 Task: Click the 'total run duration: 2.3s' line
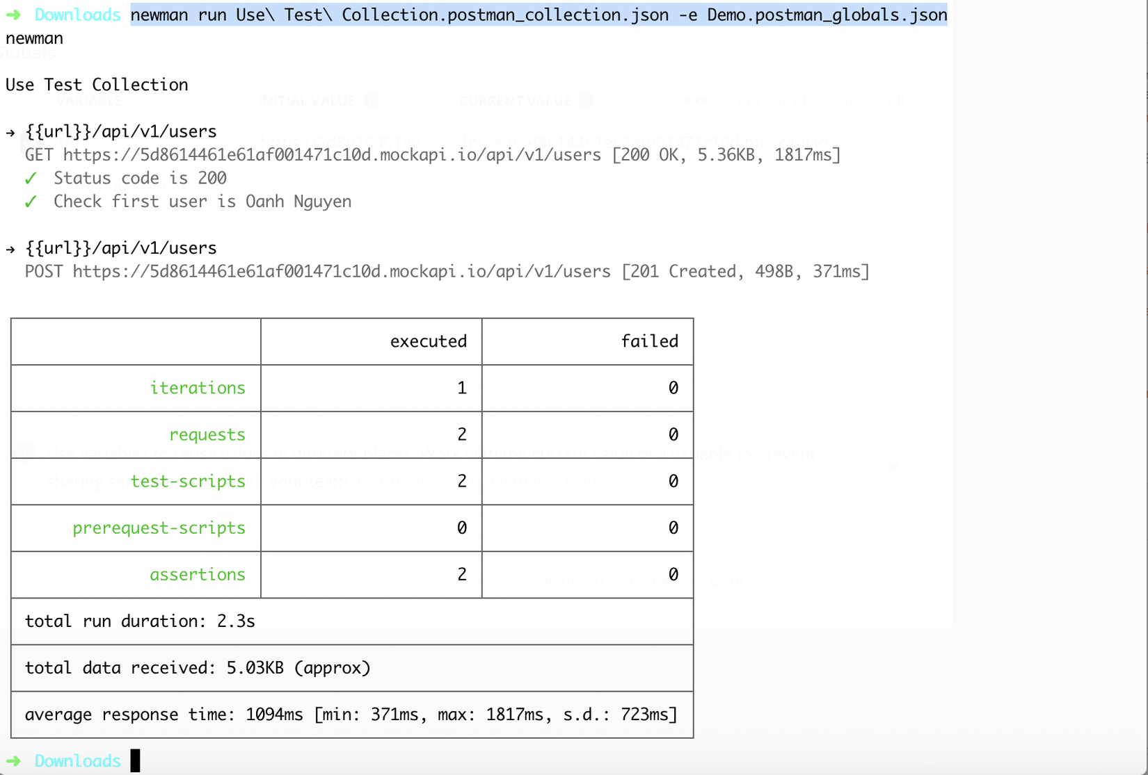(x=140, y=621)
